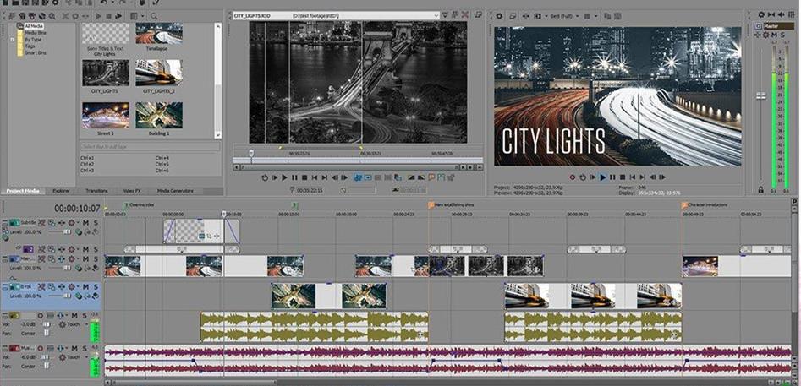Screen dimensions: 801x386
Task: Click the record button below the preview
Action: (x=573, y=177)
